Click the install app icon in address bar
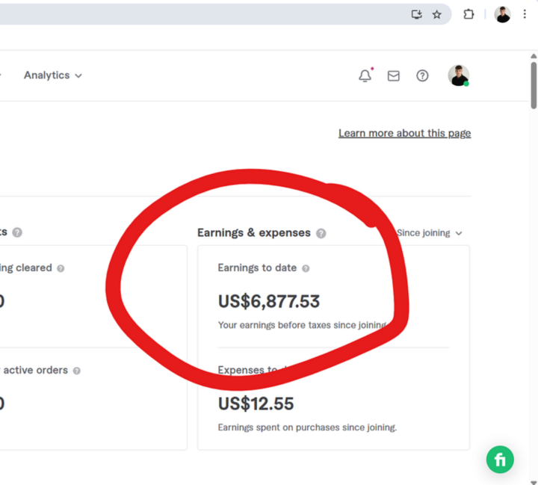538x485 pixels. click(416, 14)
